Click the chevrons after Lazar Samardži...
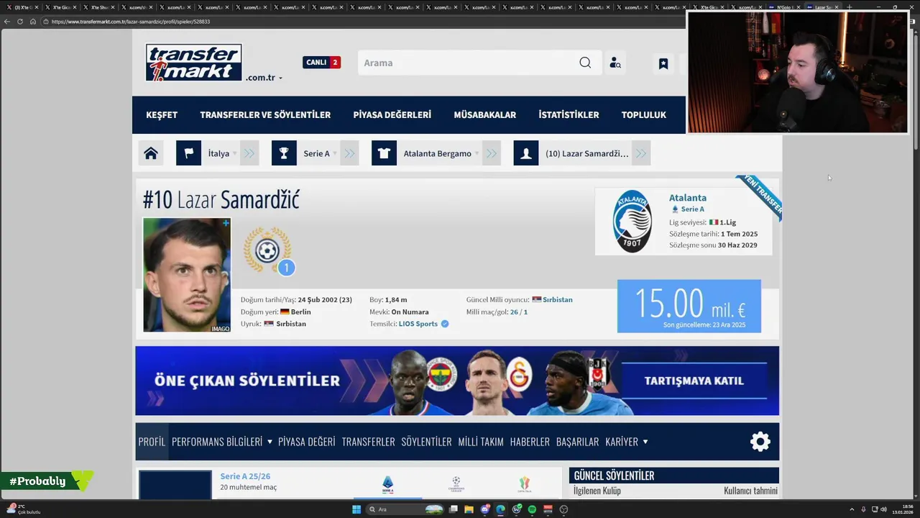Viewport: 920px width, 518px height. point(641,153)
